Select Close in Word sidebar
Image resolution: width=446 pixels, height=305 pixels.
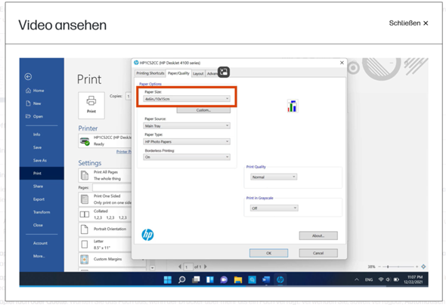click(38, 225)
